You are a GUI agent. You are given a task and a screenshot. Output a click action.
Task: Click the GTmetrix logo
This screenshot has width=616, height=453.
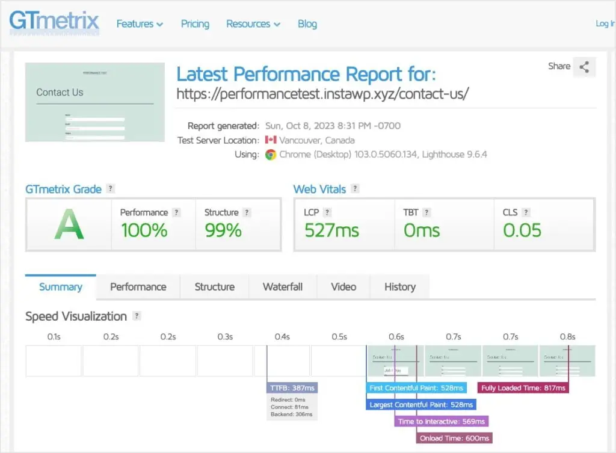[x=54, y=22]
